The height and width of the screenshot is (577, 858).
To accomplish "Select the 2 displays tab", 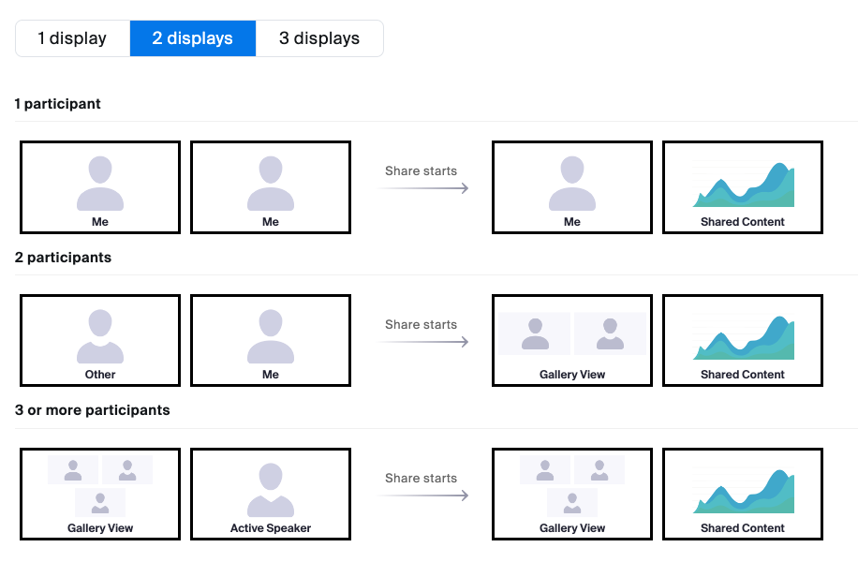I will (x=192, y=38).
